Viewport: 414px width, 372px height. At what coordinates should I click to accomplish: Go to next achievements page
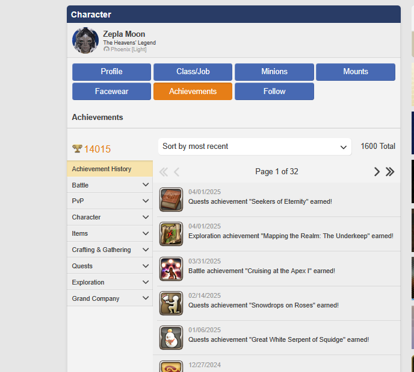pos(377,172)
